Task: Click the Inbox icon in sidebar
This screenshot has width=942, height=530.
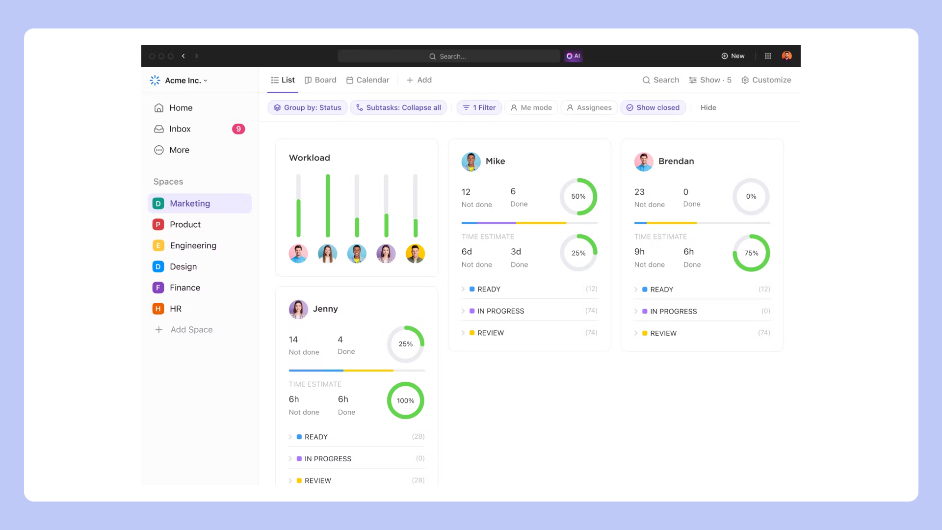Action: click(159, 129)
